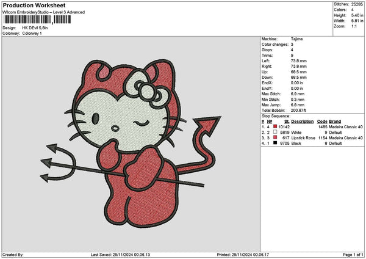Click the 'EndX:' label
Viewport: 366px width, 259px height.
267,83
